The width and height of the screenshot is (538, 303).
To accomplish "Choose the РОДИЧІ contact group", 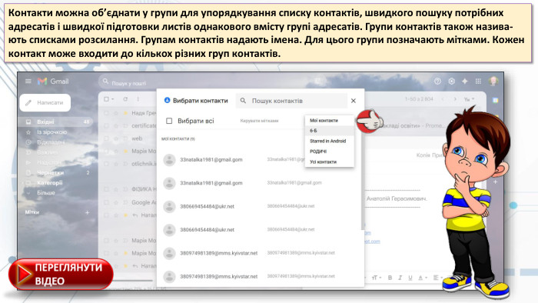I will (x=330, y=151).
